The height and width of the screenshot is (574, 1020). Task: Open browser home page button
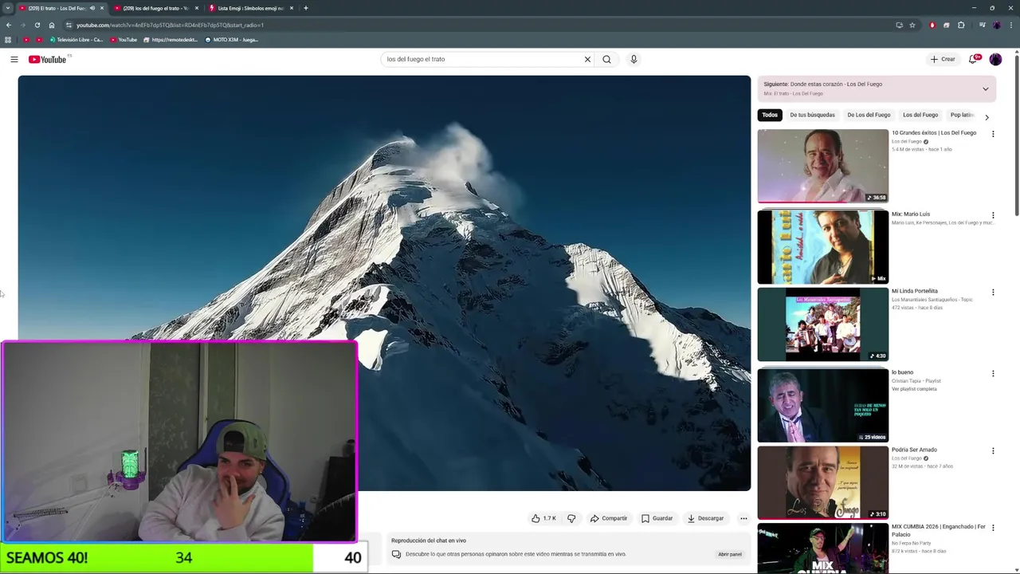click(52, 25)
